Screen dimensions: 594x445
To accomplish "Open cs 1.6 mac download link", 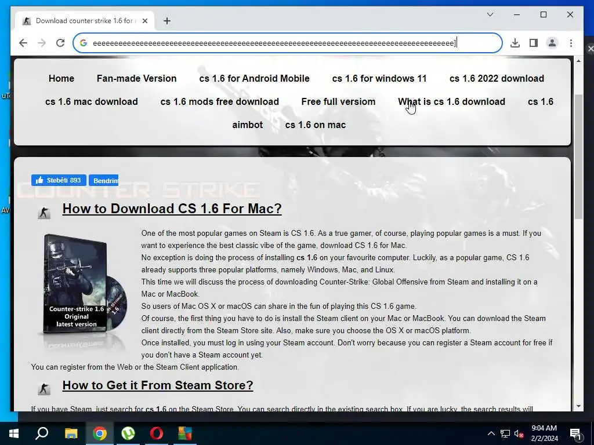I will pos(91,102).
